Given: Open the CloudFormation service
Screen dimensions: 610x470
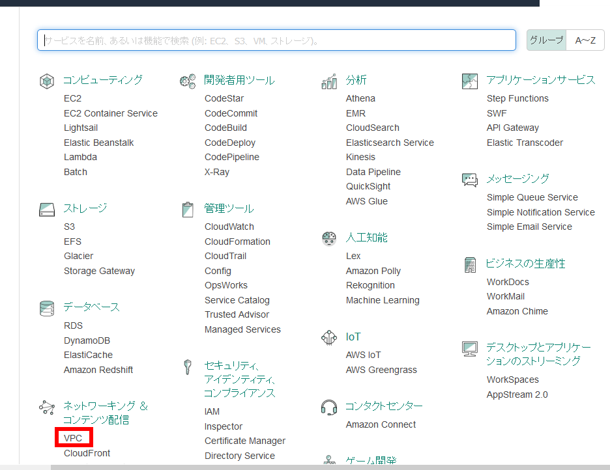Looking at the screenshot, I should point(238,242).
